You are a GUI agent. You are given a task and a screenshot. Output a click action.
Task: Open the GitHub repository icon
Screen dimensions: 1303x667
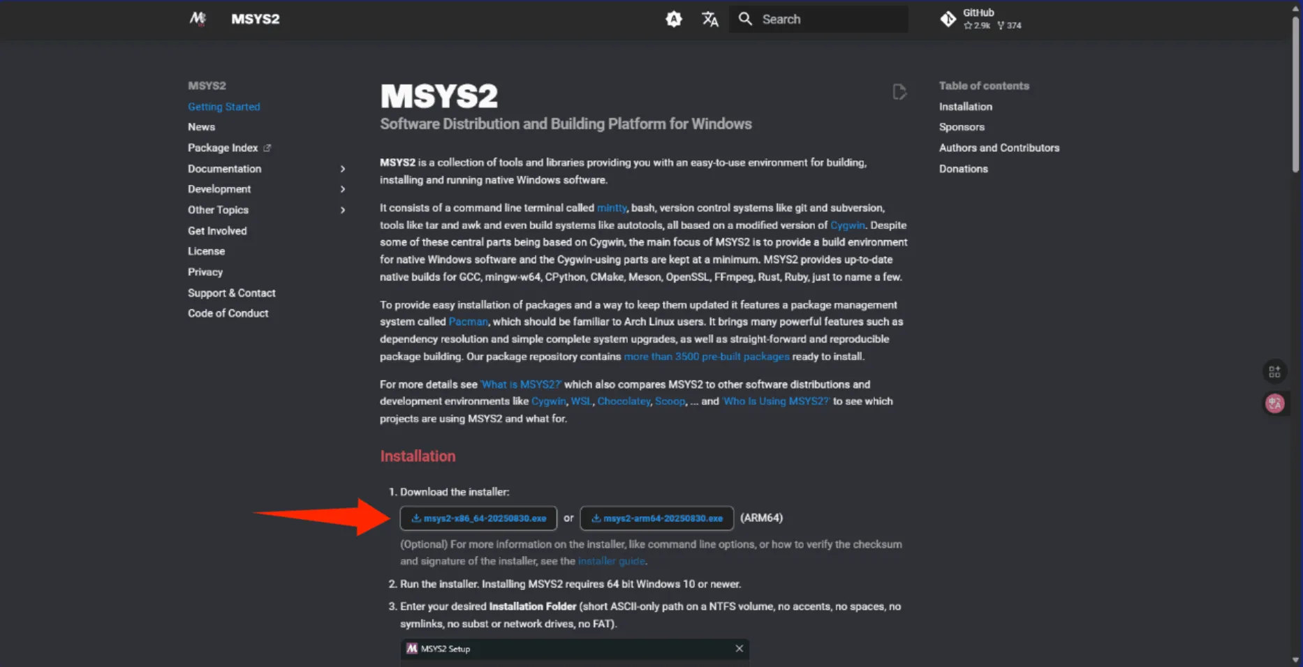point(948,20)
